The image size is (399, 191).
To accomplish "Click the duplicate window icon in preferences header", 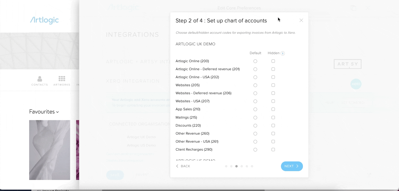I will [353, 8].
